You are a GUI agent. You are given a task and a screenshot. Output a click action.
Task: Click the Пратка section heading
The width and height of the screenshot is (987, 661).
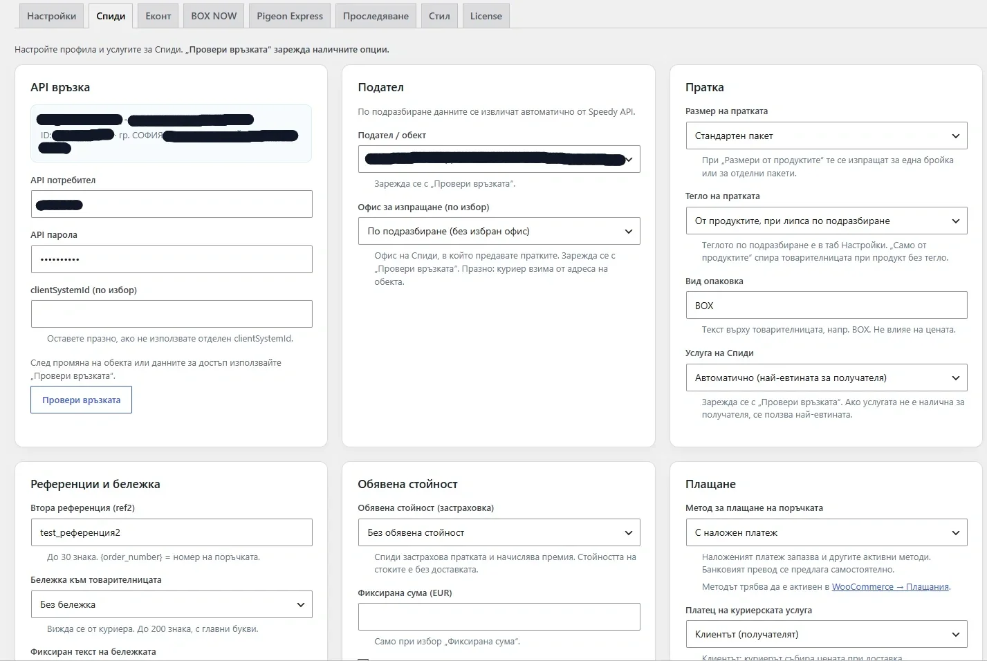704,87
